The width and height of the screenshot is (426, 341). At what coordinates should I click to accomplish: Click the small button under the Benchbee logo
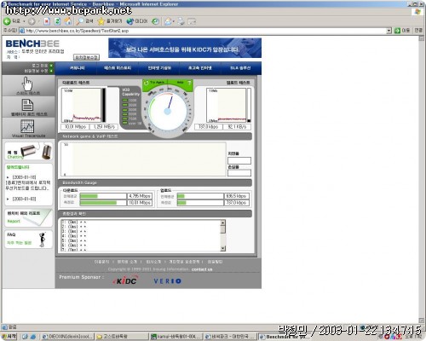pos(86,57)
